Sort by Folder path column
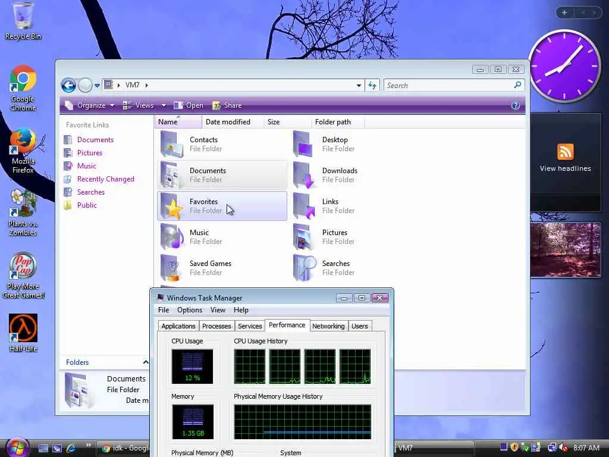609x457 pixels. (x=338, y=121)
